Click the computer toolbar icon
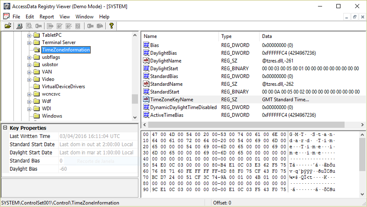This screenshot has height=207, width=367. 19,26
